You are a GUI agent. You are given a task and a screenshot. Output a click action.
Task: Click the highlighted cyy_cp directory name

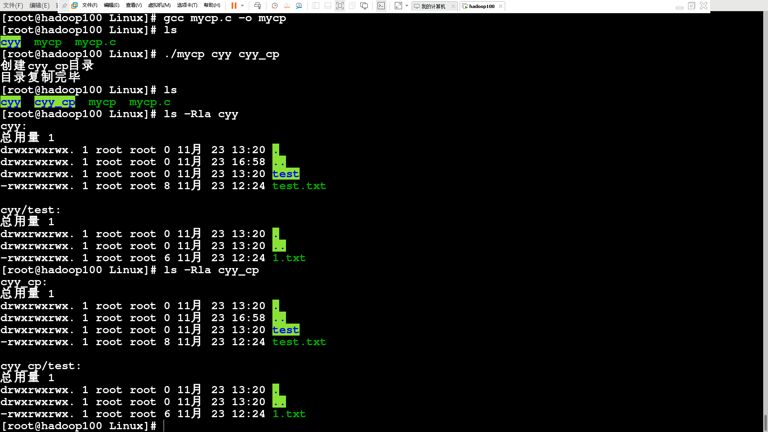55,102
